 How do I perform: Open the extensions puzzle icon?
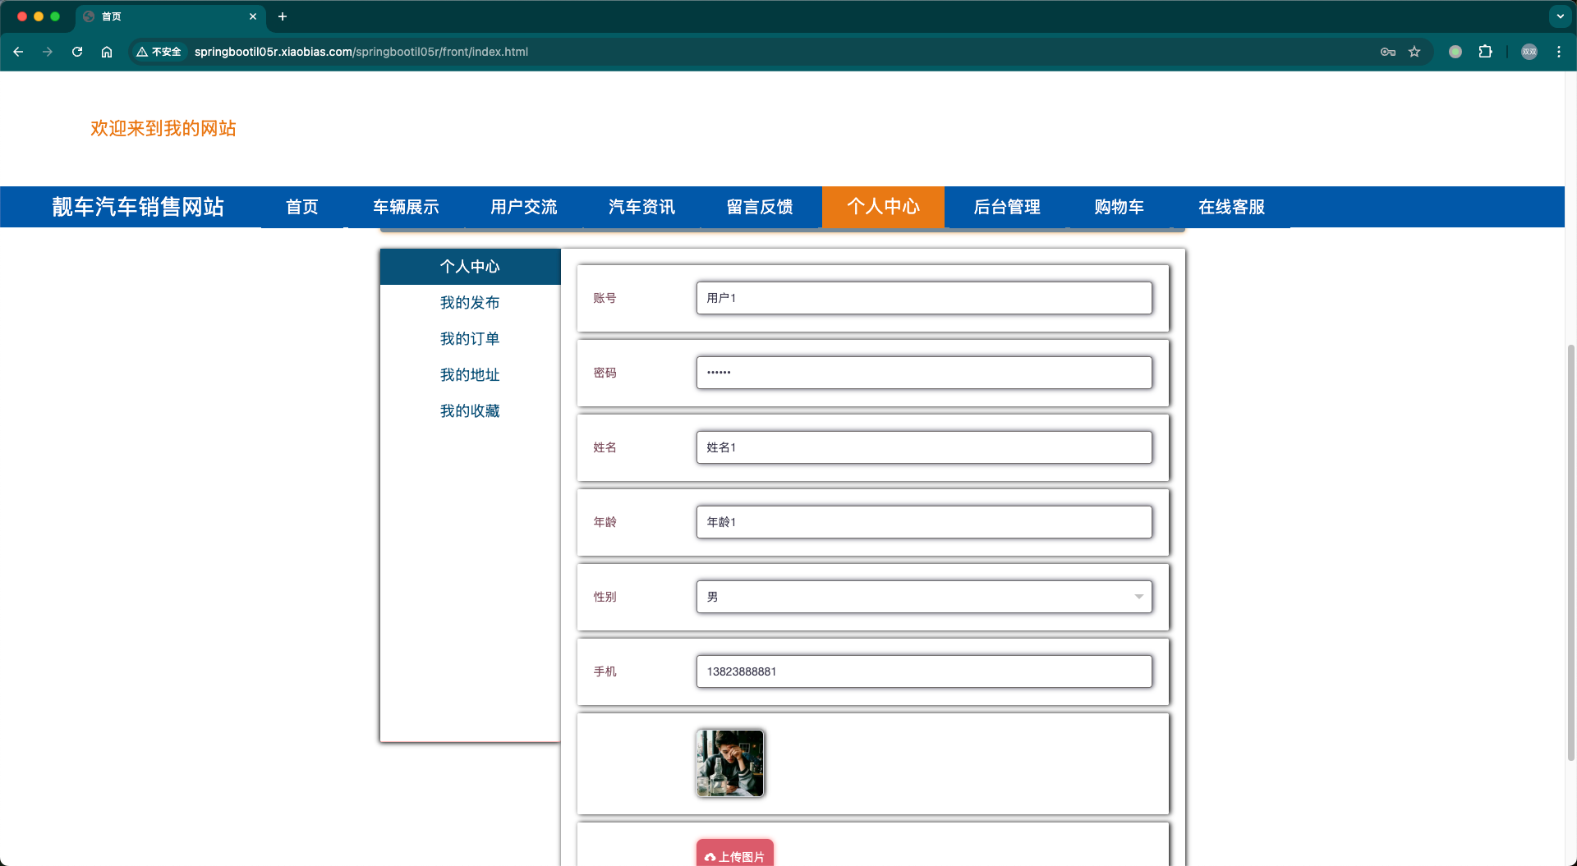click(1485, 52)
